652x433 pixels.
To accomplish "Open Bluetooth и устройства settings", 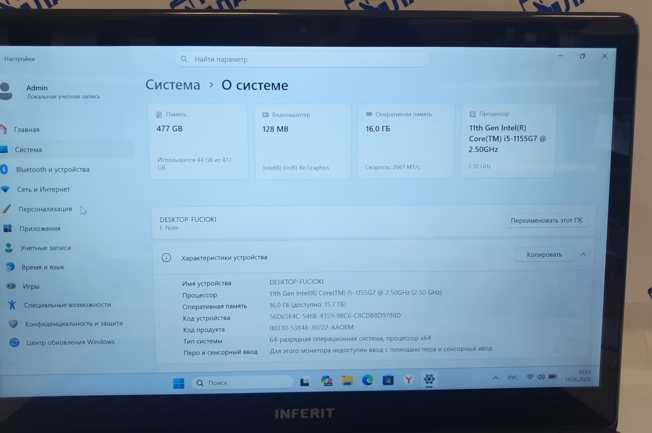I will point(53,169).
